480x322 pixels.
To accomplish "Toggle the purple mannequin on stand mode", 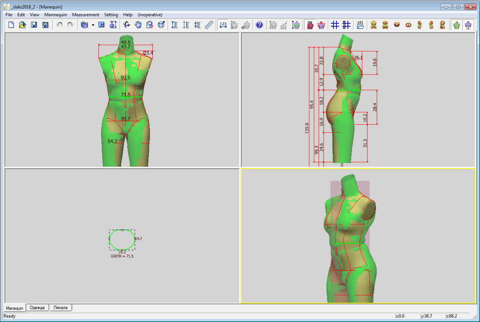I will 469,25.
